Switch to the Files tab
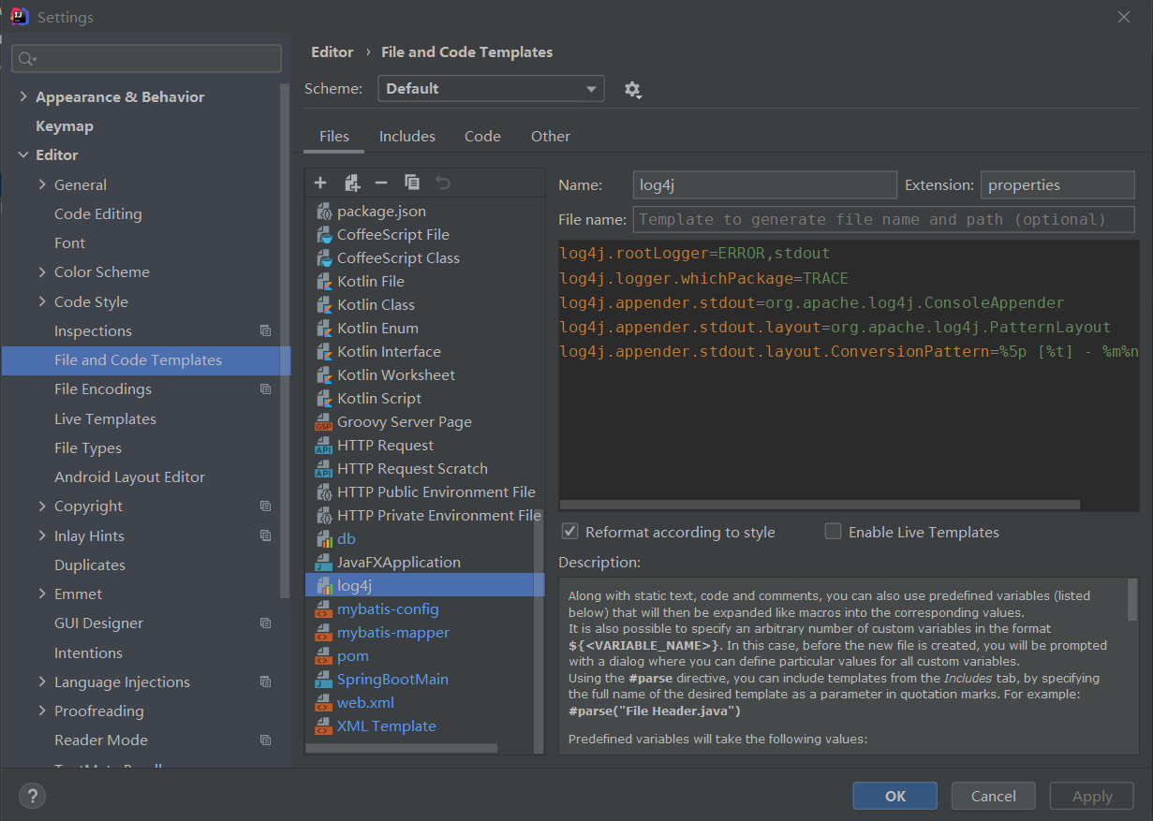This screenshot has height=821, width=1153. [x=334, y=137]
